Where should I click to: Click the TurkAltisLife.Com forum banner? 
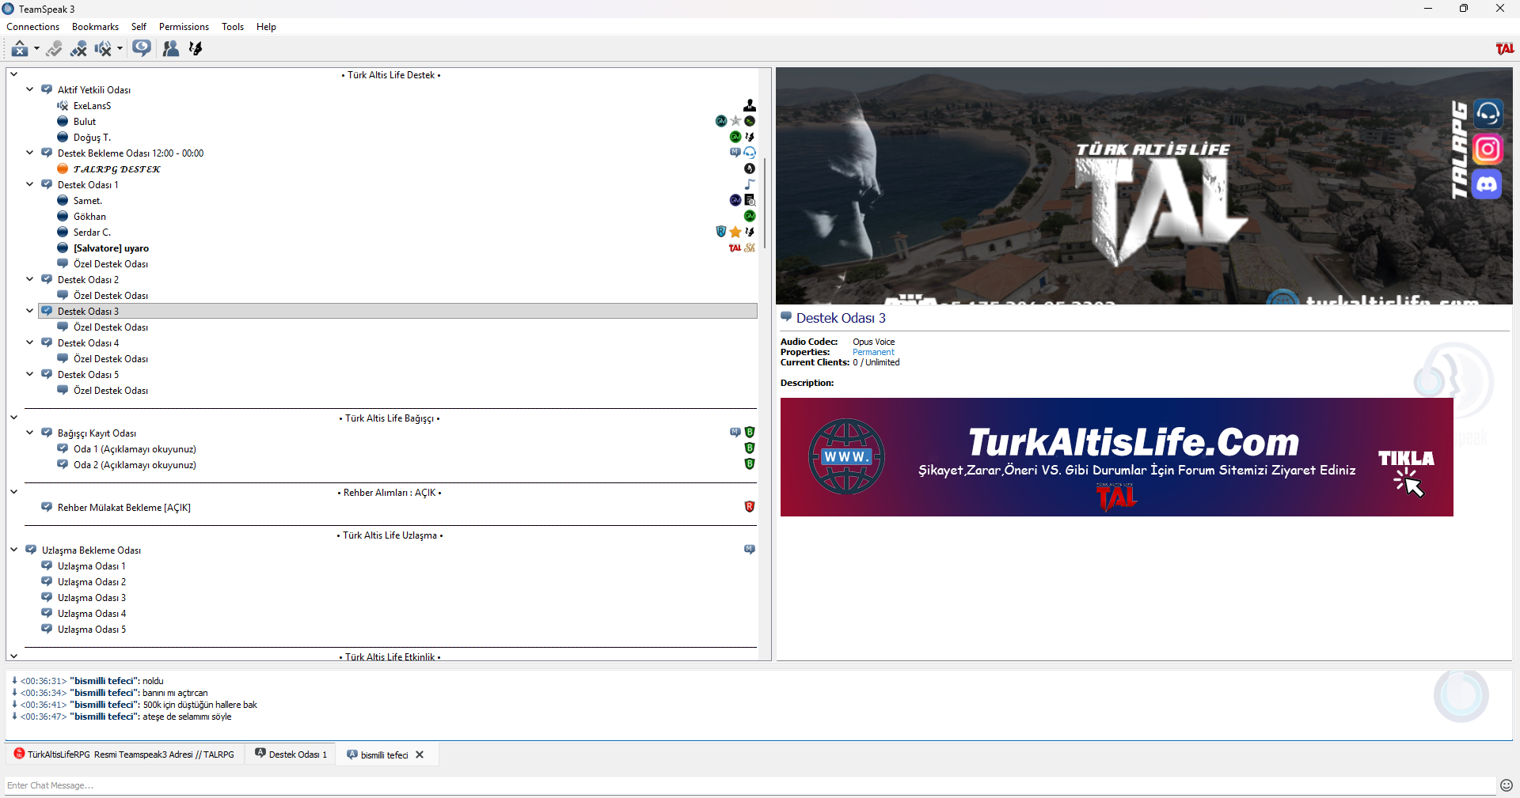(x=1116, y=457)
